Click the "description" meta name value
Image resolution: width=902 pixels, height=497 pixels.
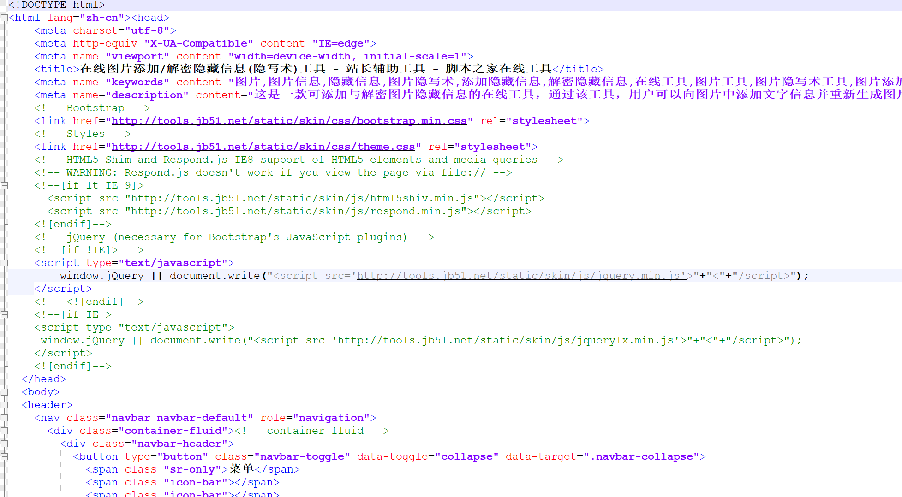pyautogui.click(x=147, y=95)
